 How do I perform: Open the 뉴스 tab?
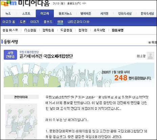coord(8,14)
